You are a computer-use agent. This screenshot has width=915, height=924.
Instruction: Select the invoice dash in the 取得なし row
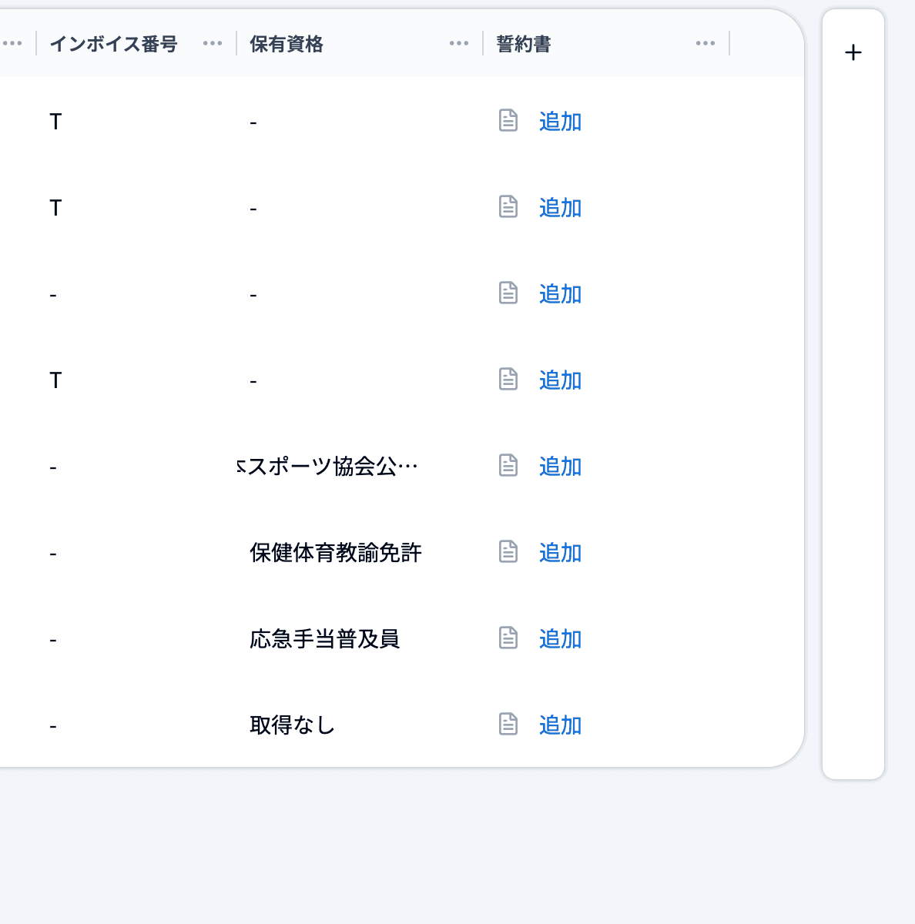coord(53,726)
